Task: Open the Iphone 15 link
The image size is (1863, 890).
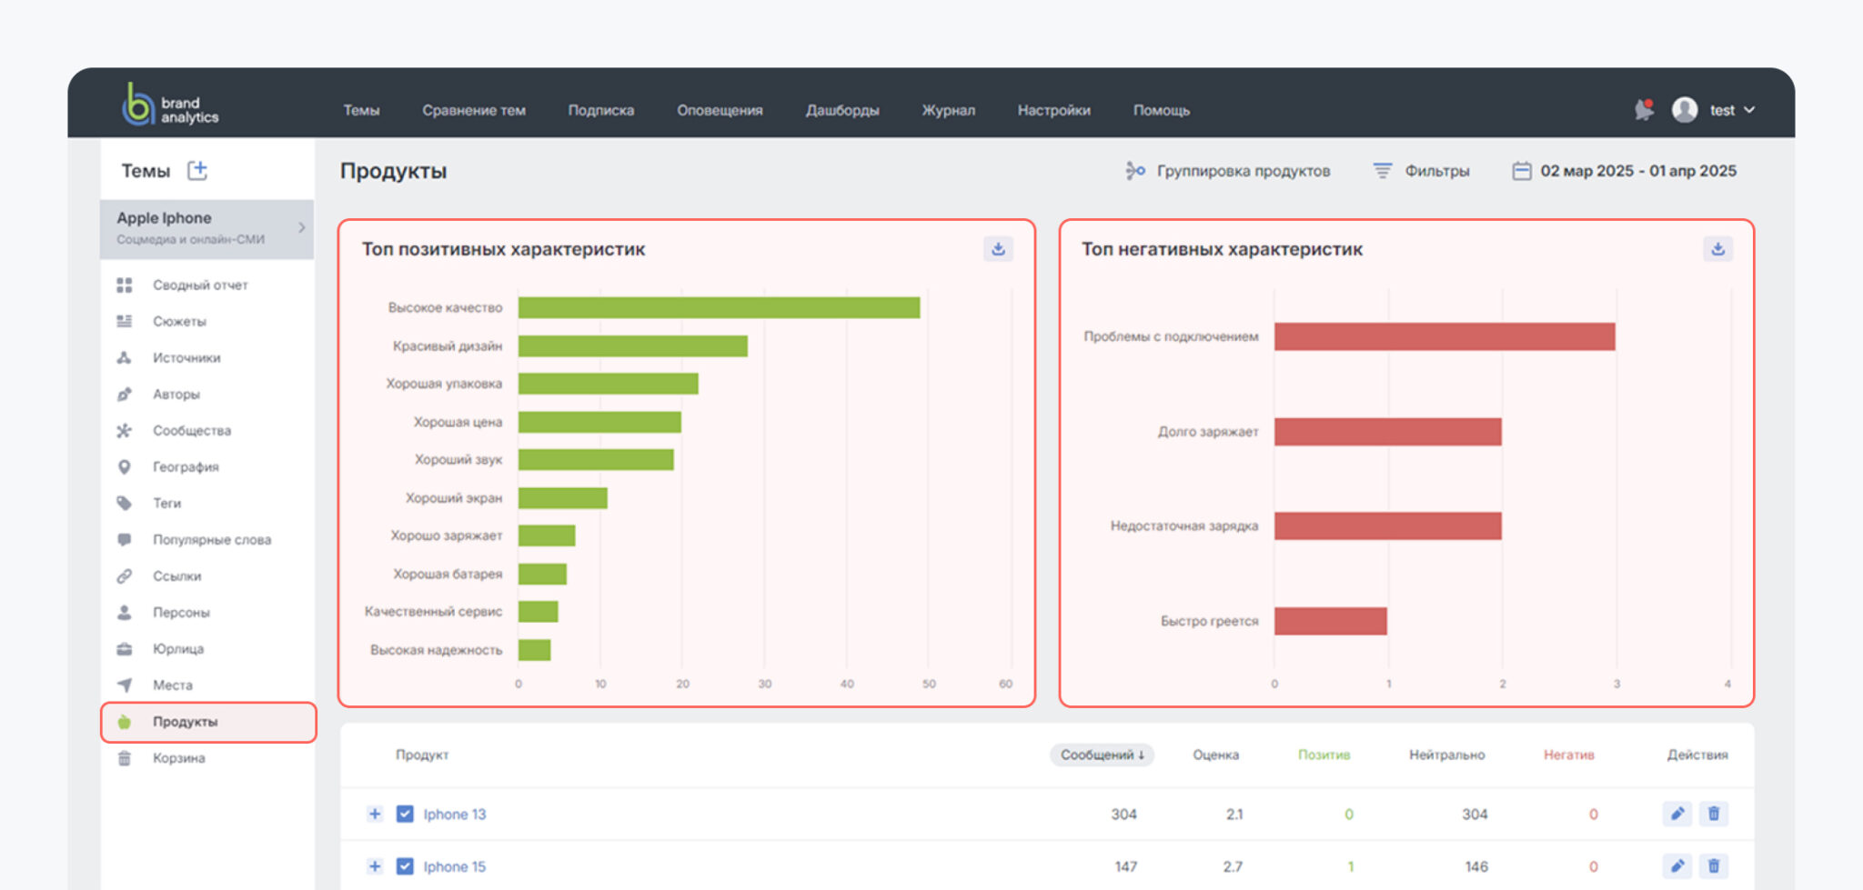Action: (455, 866)
